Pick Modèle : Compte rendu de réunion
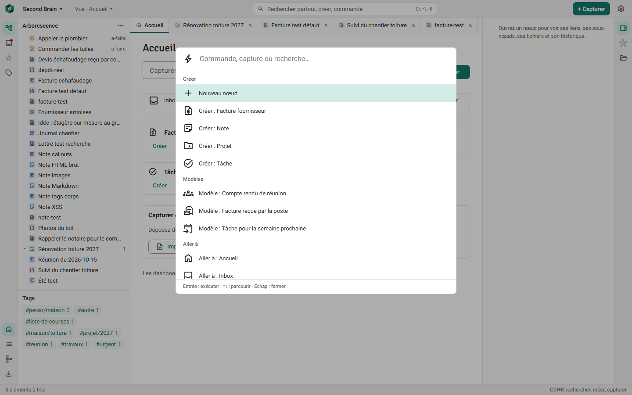This screenshot has height=395, width=632. point(316,193)
